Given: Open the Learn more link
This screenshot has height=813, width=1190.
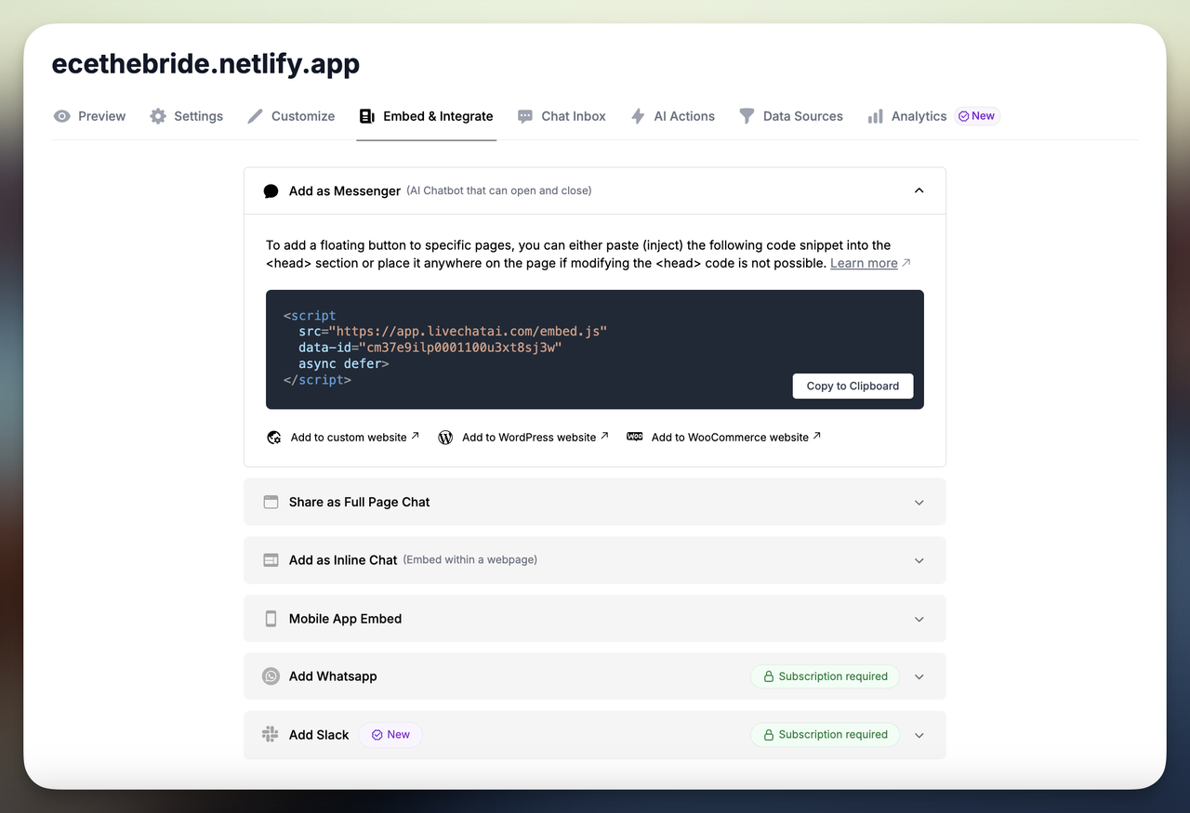Looking at the screenshot, I should (x=863, y=263).
